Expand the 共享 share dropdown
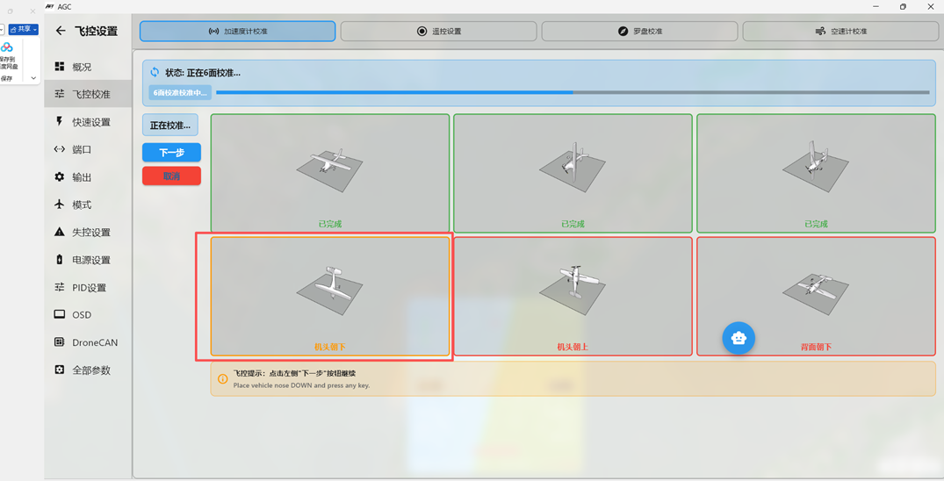Screen dimensions: 944x481 tap(24, 29)
